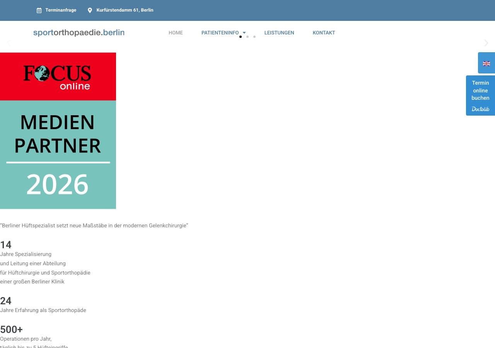Select the first carousel dot

click(241, 37)
